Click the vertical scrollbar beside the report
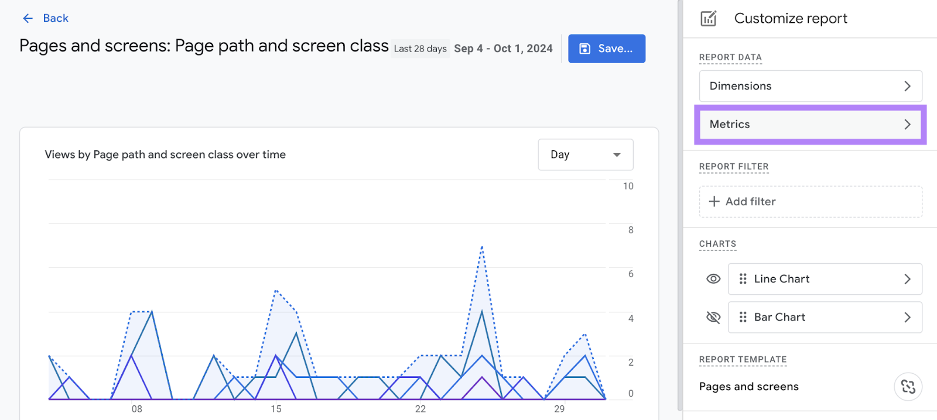This screenshot has height=420, width=937. point(679,205)
